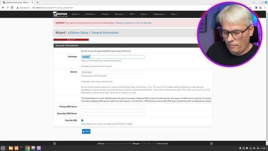The height and width of the screenshot is (151, 268).
Task: Go back to the previous page
Action: [3, 8]
